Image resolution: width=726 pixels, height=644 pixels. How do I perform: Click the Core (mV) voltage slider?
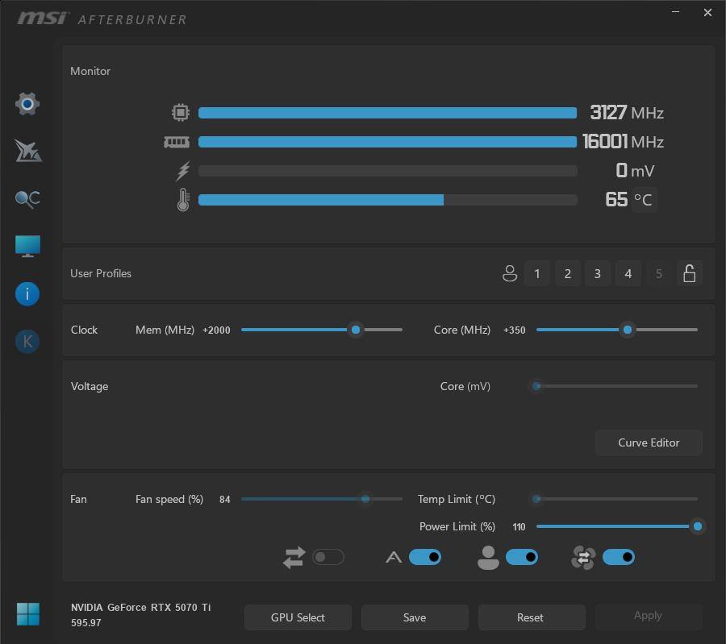tap(617, 386)
